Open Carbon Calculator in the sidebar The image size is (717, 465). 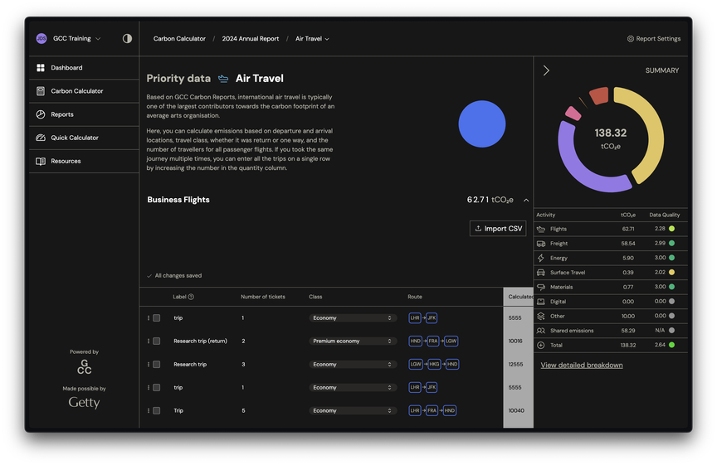tap(84, 91)
